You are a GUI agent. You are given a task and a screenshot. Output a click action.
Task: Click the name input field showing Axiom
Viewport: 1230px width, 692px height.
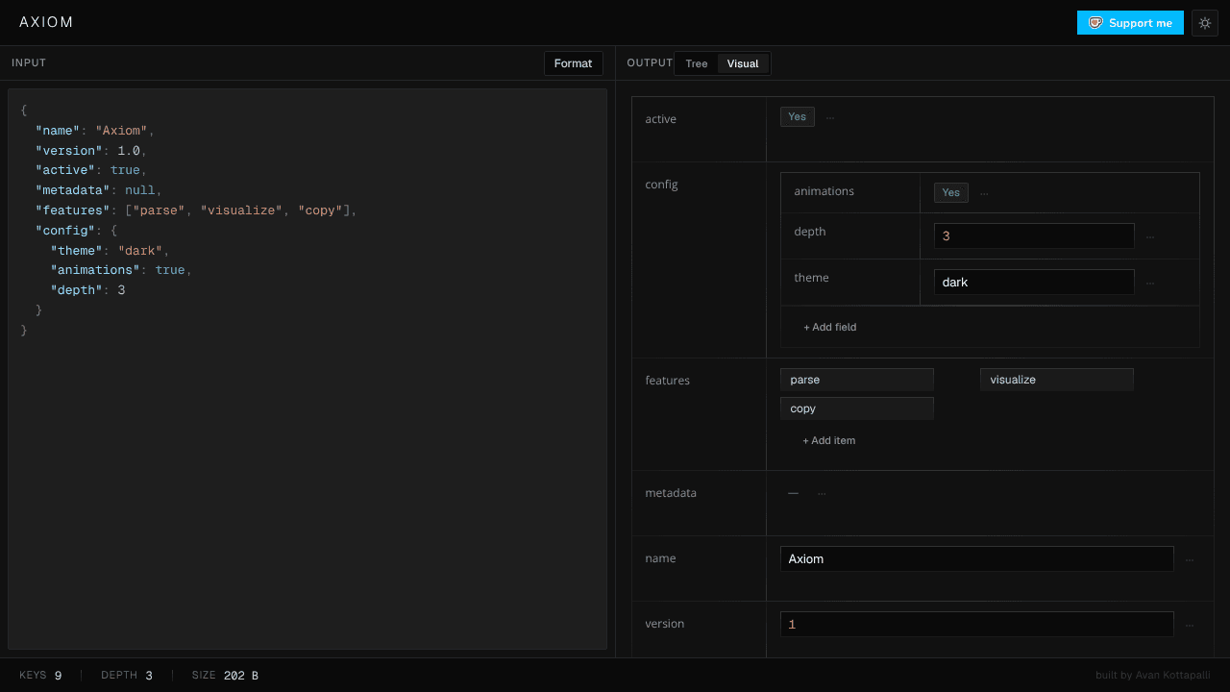pyautogui.click(x=977, y=558)
